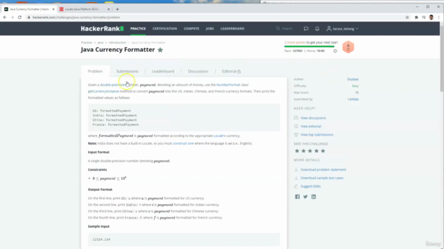The image size is (444, 249).
Task: Click Download sample test cases
Action: (322, 178)
